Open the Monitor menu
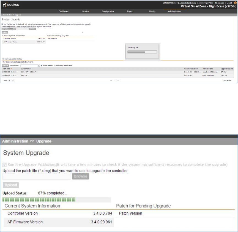Viewport: 238px width, 232px height. 86,11
